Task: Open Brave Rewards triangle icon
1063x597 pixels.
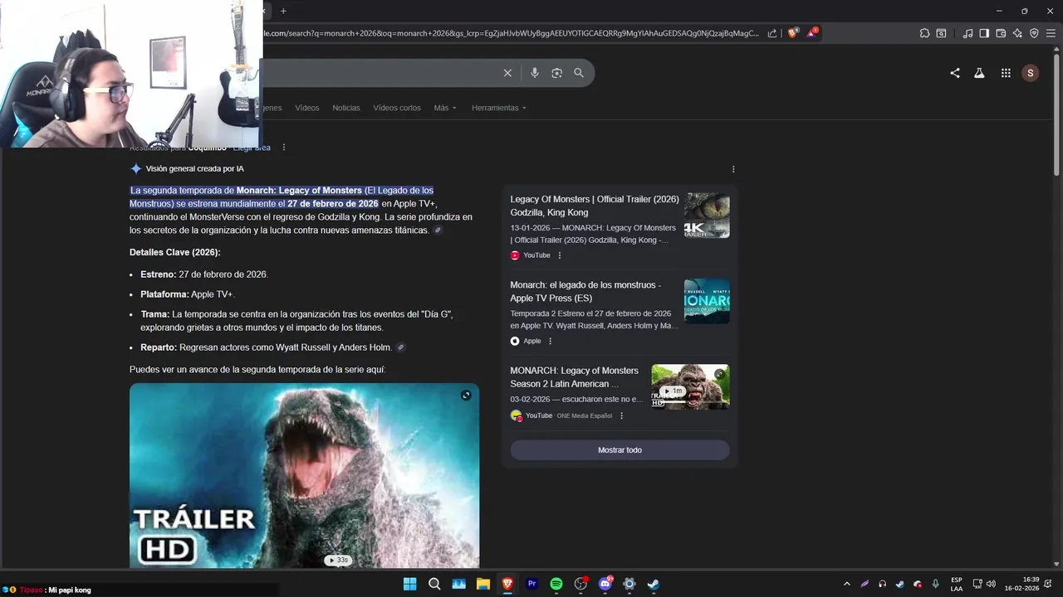Action: pyautogui.click(x=812, y=33)
